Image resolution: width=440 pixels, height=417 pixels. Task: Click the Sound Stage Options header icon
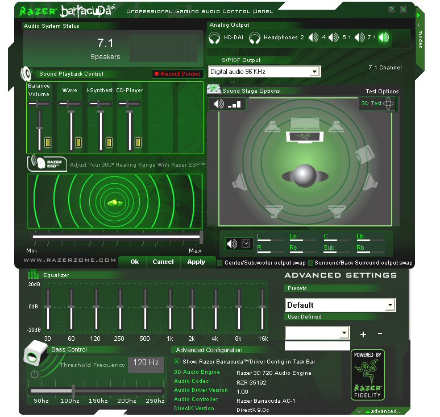point(214,89)
